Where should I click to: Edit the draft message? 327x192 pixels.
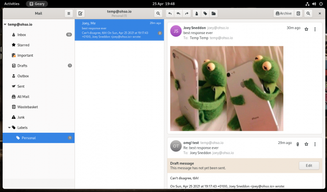tap(309, 165)
